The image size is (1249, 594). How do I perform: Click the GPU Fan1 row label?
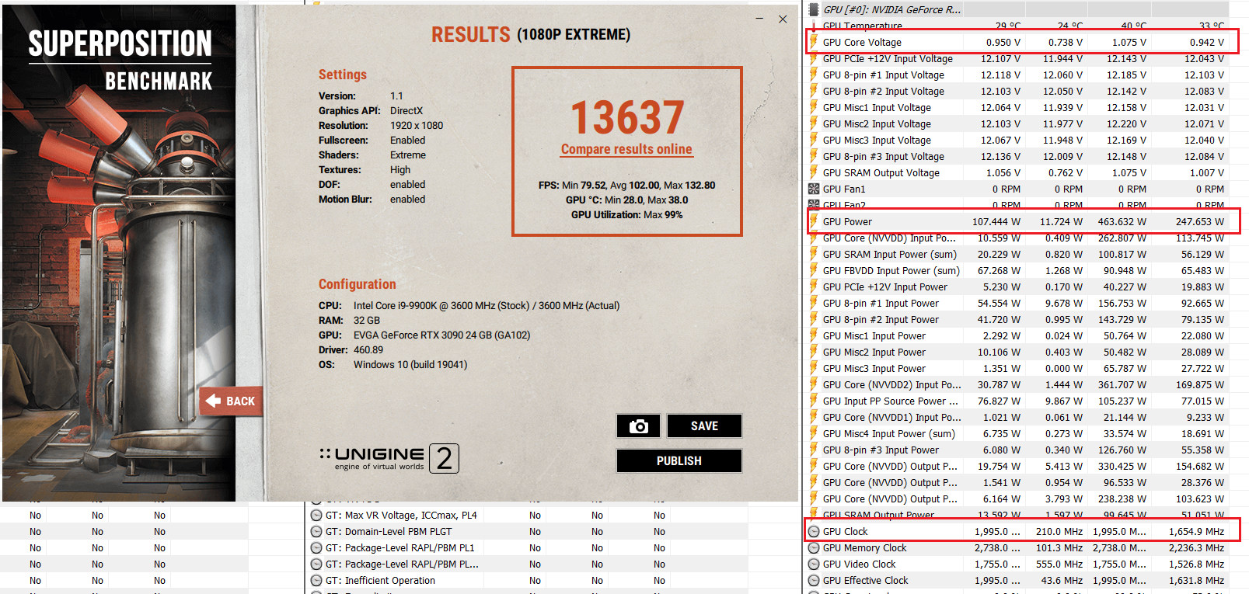pos(843,189)
